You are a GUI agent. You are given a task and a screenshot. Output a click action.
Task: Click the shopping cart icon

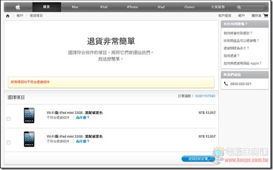click(266, 16)
